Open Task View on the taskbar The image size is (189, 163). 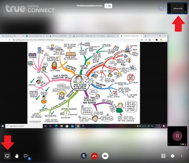click(x=50, y=126)
